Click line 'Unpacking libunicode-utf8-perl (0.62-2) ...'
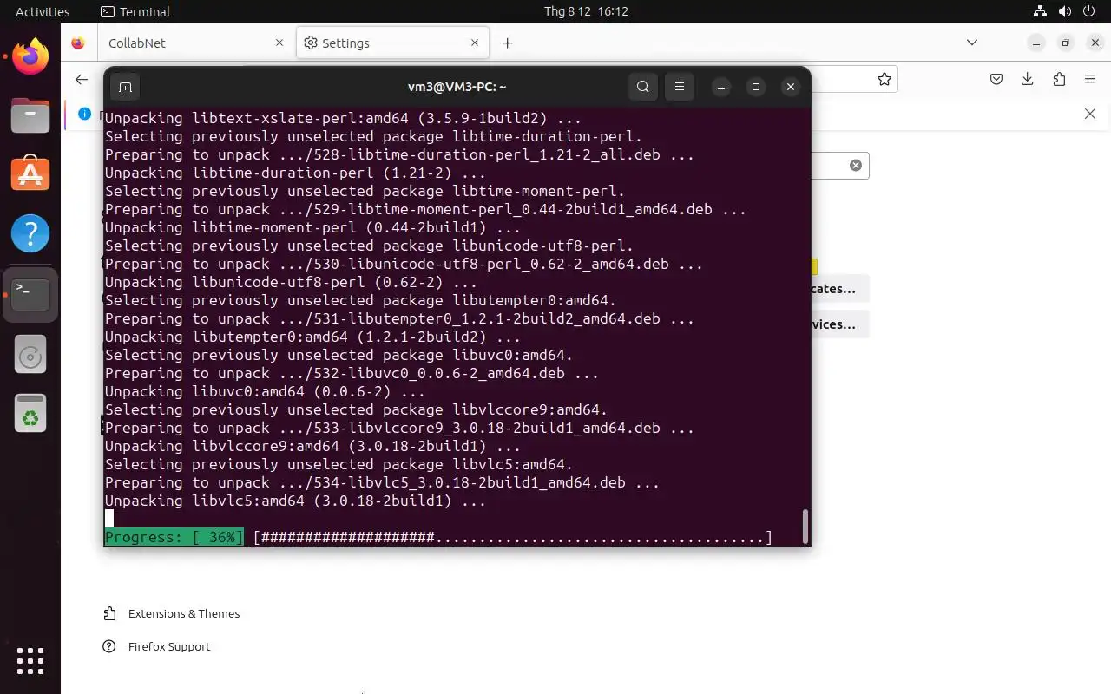This screenshot has height=694, width=1111. pyautogui.click(x=291, y=283)
